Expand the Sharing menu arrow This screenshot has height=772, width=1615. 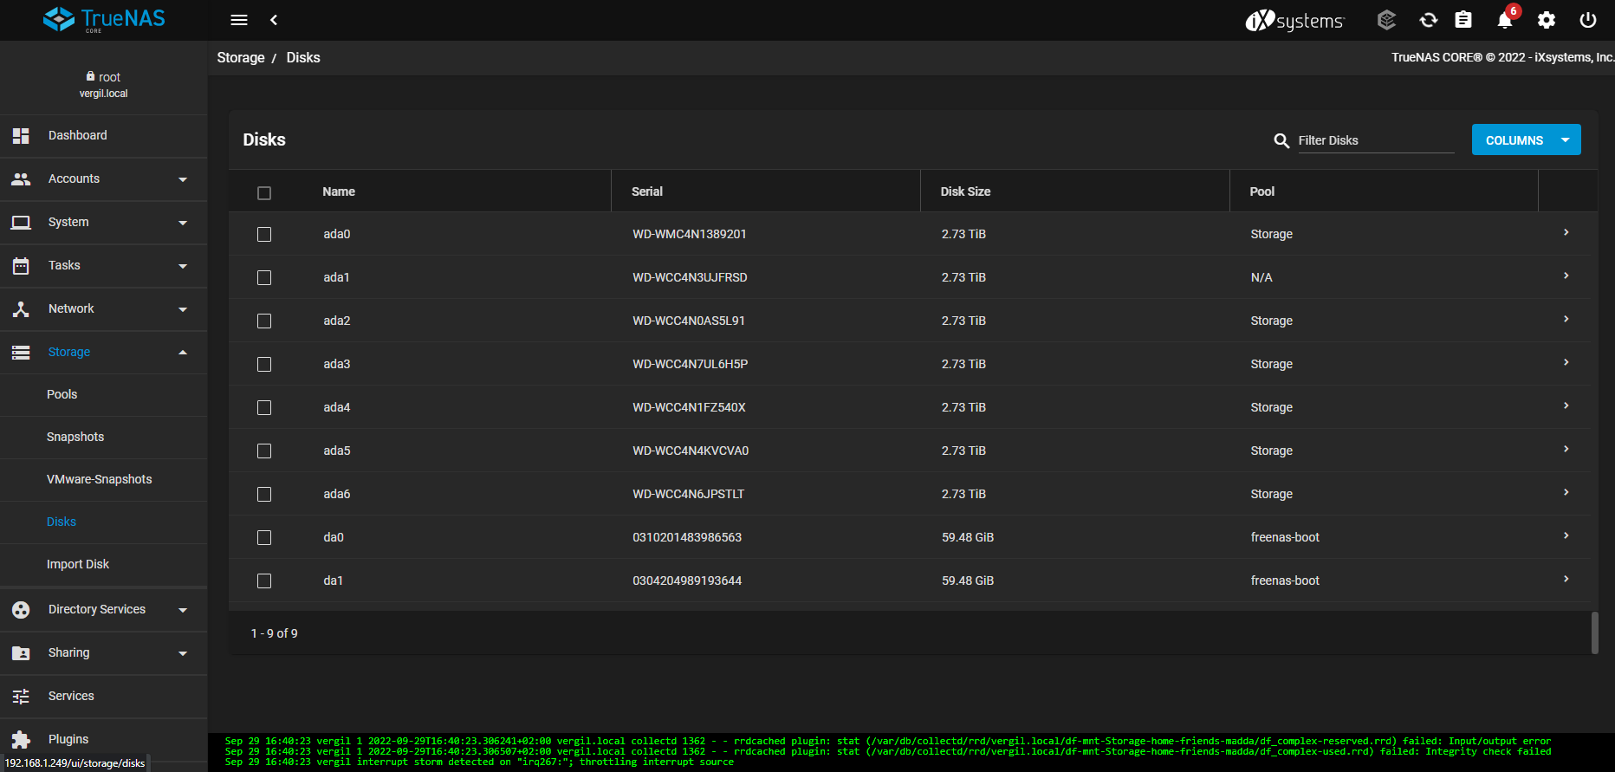183,653
